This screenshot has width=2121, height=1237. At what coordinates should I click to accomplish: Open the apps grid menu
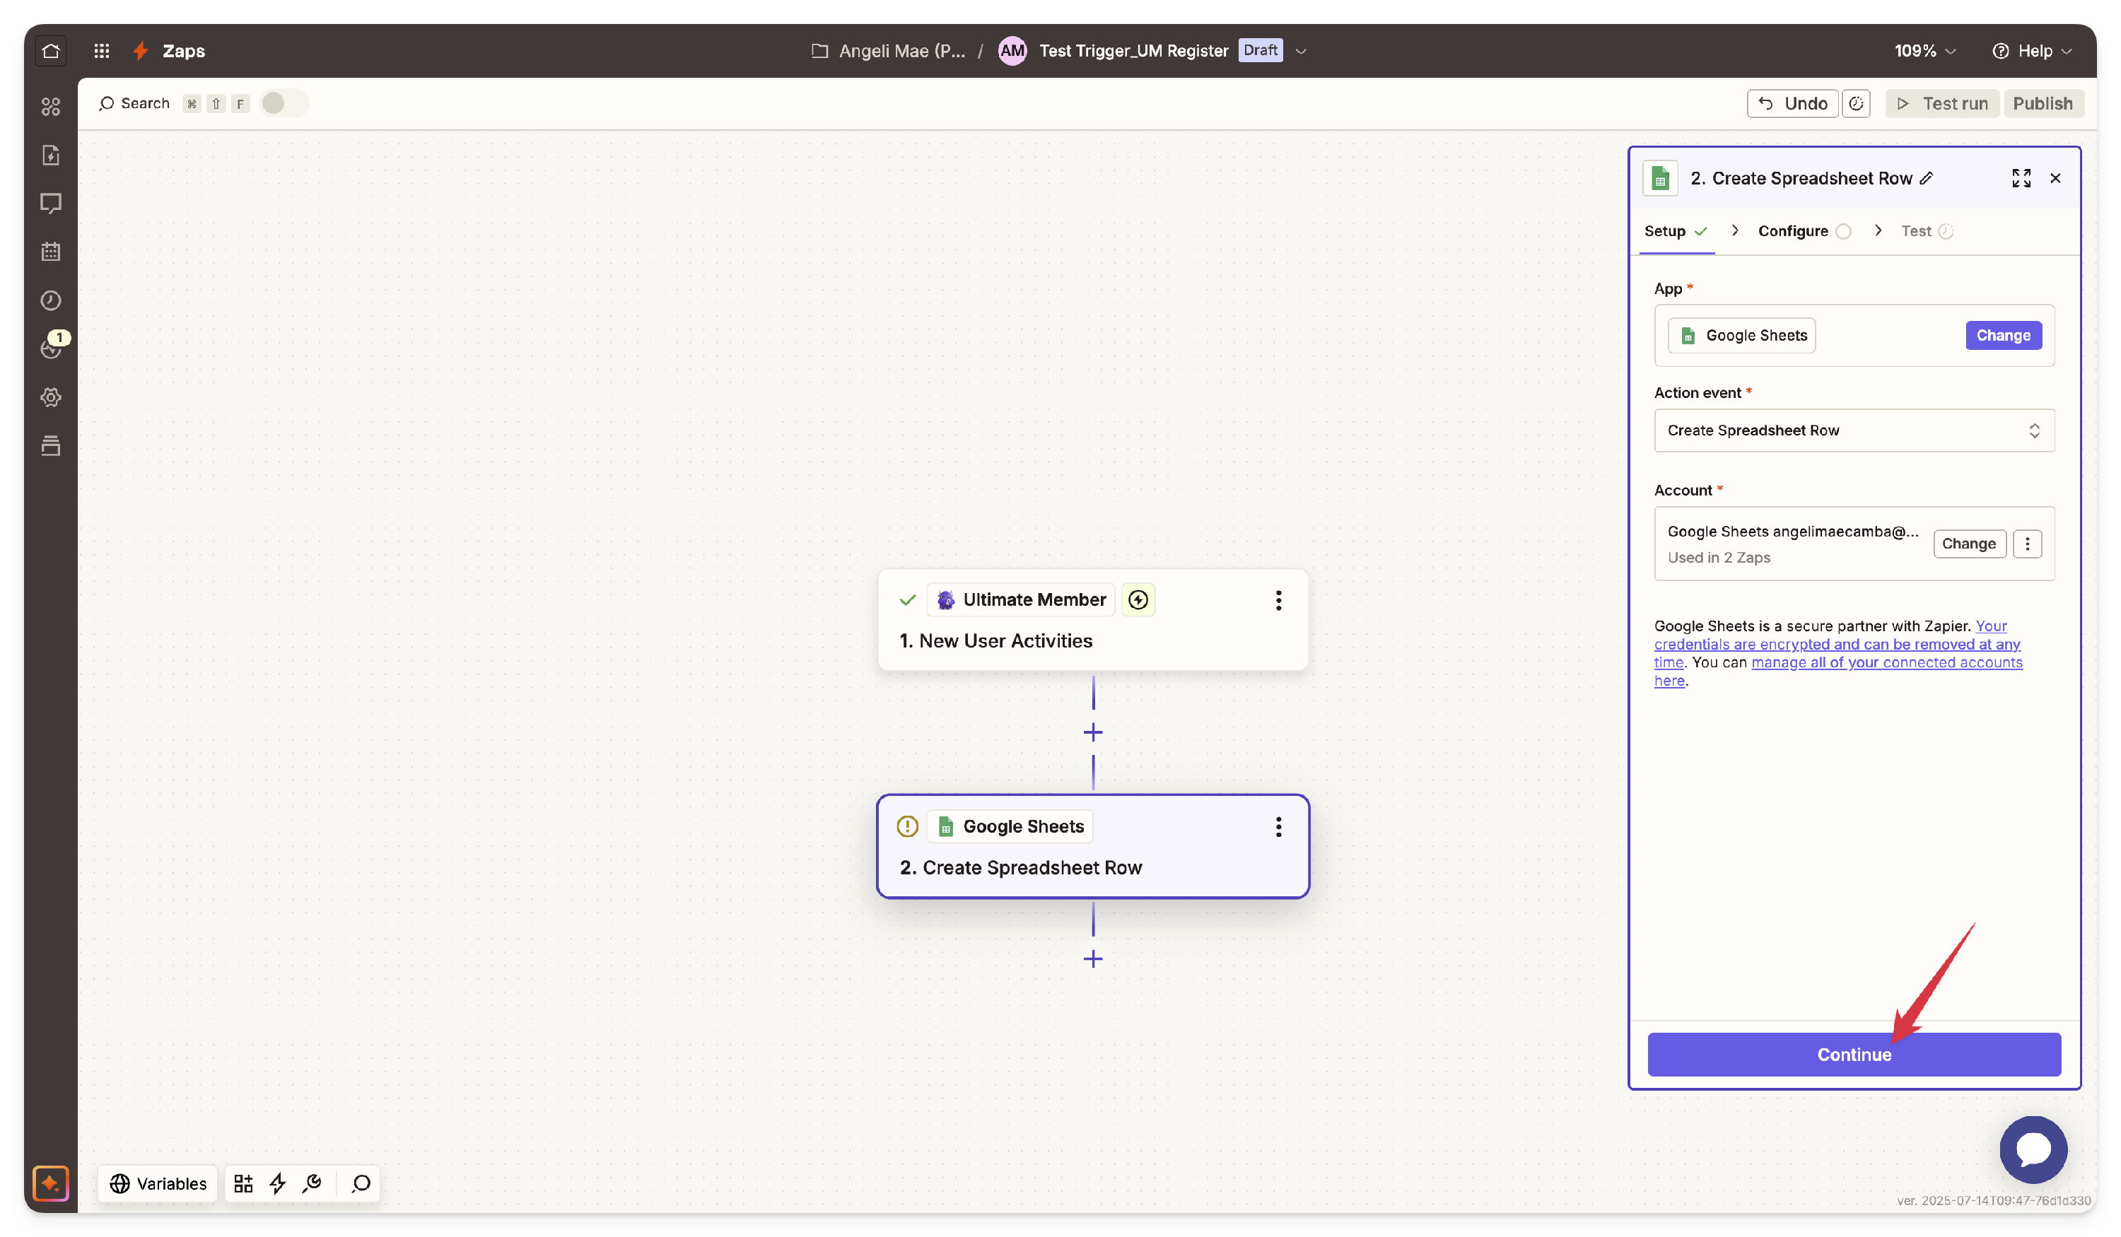102,50
